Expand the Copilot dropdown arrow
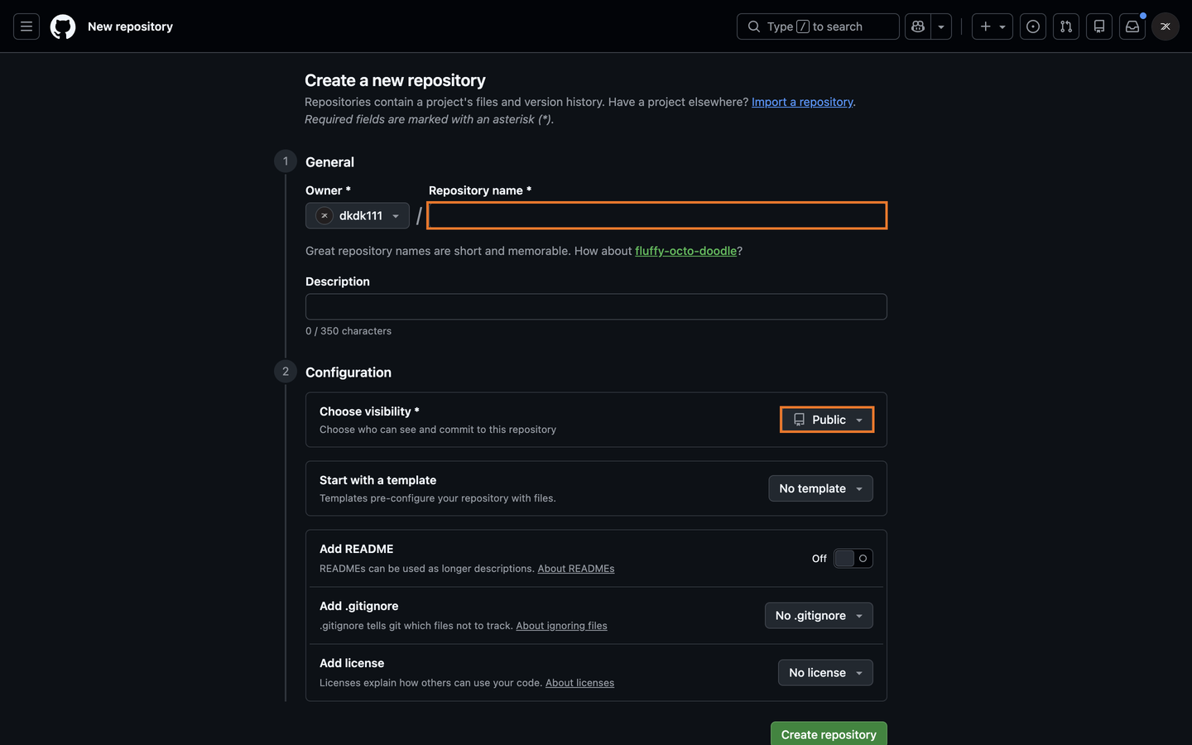 [941, 26]
